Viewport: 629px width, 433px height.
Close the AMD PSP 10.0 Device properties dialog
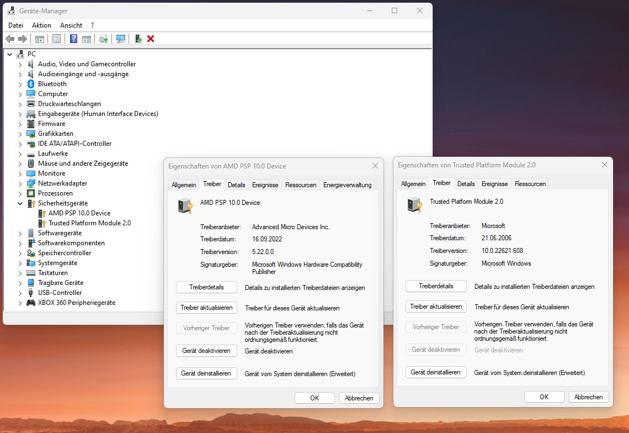click(x=375, y=166)
